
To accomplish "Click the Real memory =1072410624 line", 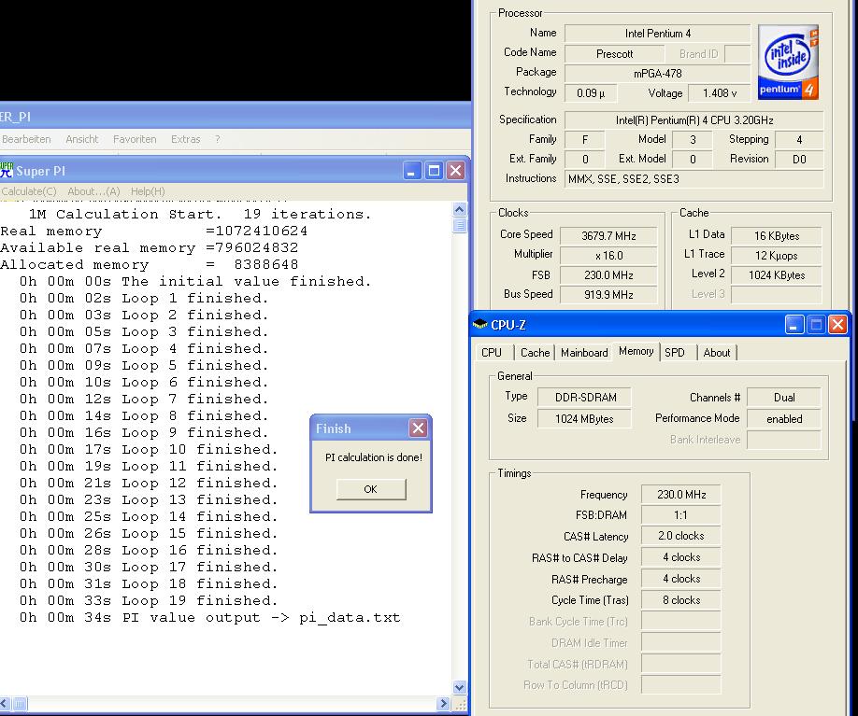I will coord(154,232).
